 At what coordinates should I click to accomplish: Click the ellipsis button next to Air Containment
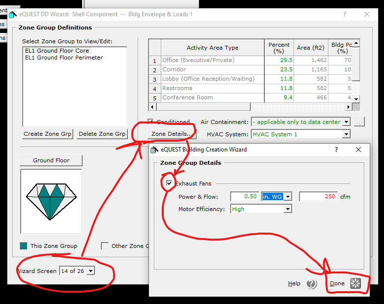point(359,122)
